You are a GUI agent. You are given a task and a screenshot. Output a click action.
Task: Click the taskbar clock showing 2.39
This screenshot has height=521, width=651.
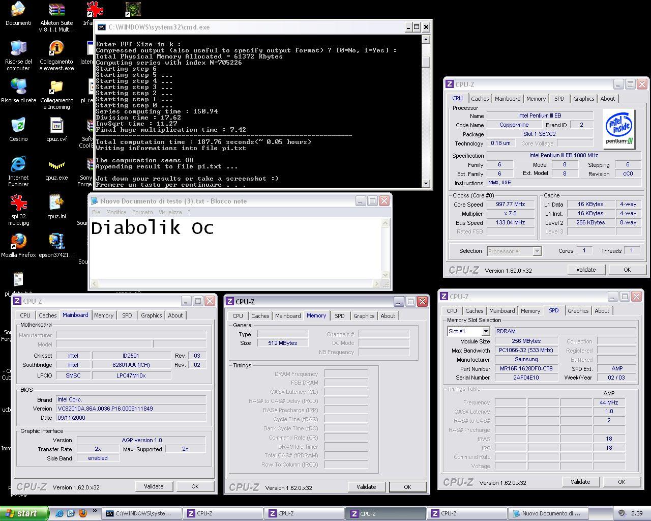tap(636, 513)
